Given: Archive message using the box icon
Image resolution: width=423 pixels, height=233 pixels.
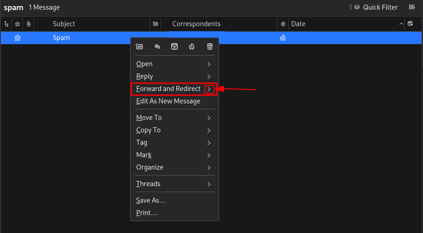Looking at the screenshot, I should point(174,46).
